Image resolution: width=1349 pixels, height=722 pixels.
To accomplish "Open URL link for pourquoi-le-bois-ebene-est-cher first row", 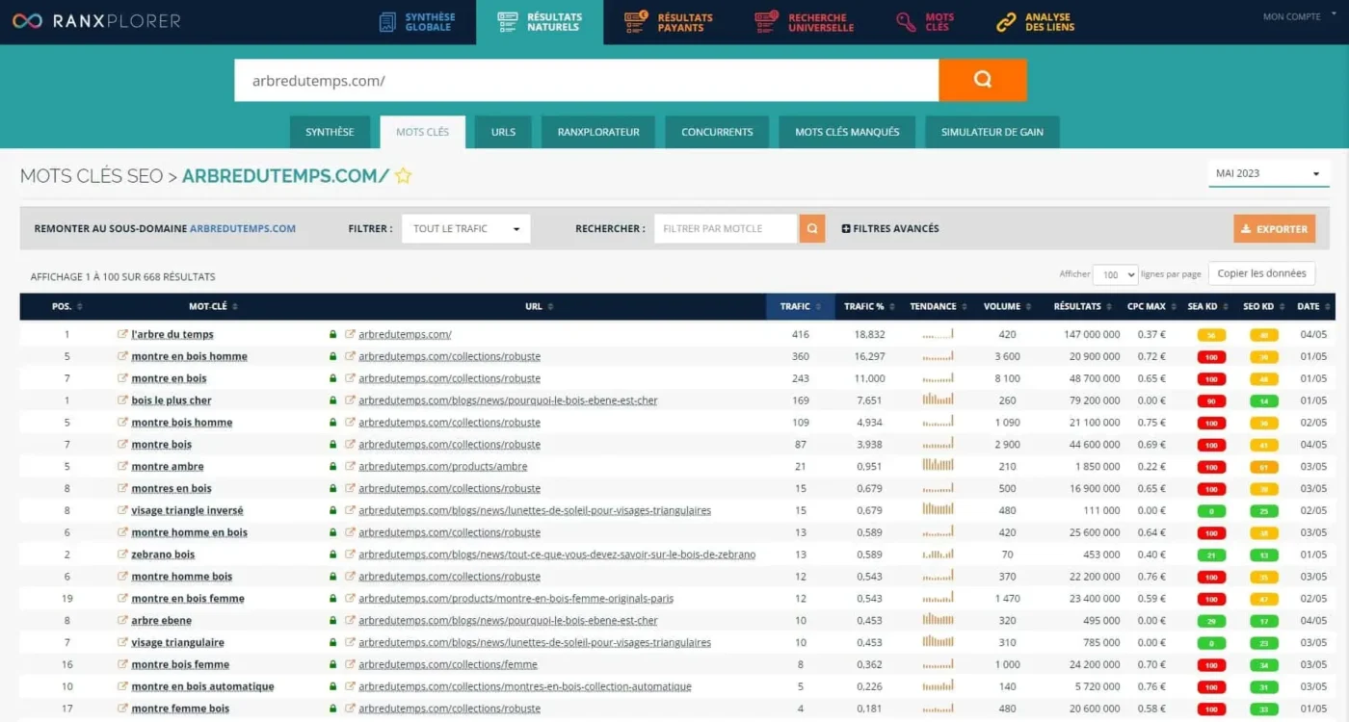I will pyautogui.click(x=508, y=400).
